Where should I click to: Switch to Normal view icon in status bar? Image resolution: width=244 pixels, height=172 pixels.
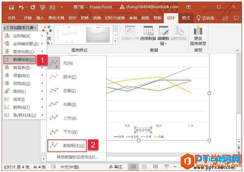[133, 167]
